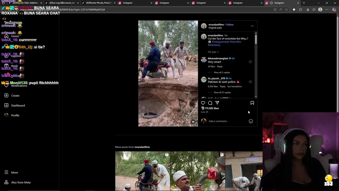Open the comment bubble icon under post

[210, 103]
